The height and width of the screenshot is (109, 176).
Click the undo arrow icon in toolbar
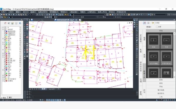pyautogui.click(x=29, y=15)
